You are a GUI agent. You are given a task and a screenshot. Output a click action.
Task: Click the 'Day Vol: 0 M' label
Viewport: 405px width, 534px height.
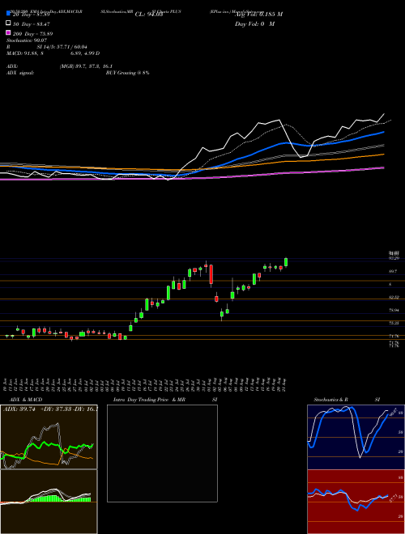254,23
